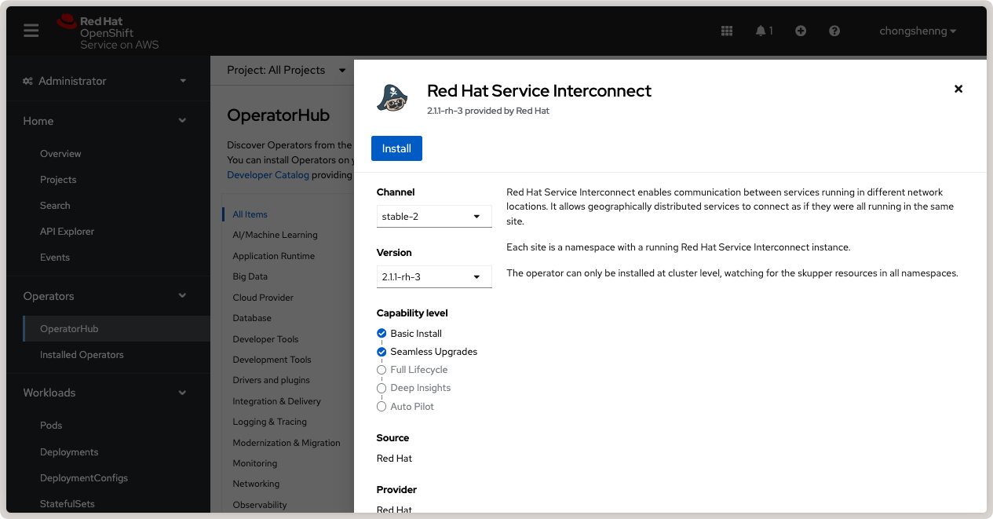Click the Red Hat OpenShift logo
The width and height of the screenshot is (993, 519).
click(x=86, y=31)
